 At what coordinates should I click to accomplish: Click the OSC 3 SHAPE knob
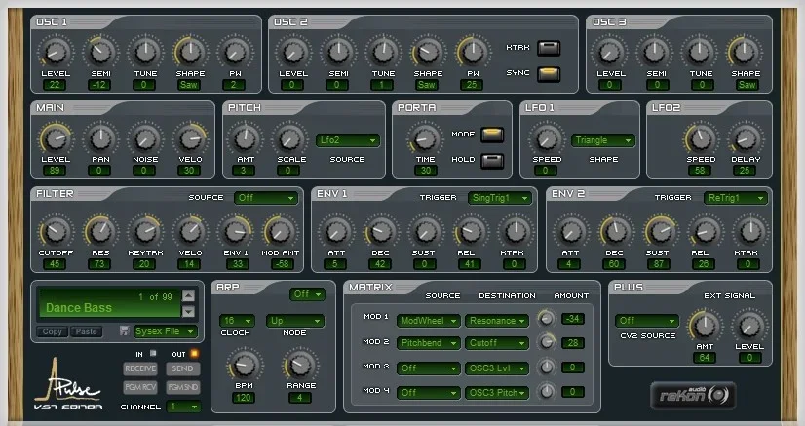(745, 52)
